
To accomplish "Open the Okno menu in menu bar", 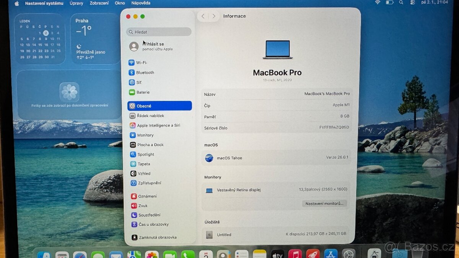I will pos(120,3).
